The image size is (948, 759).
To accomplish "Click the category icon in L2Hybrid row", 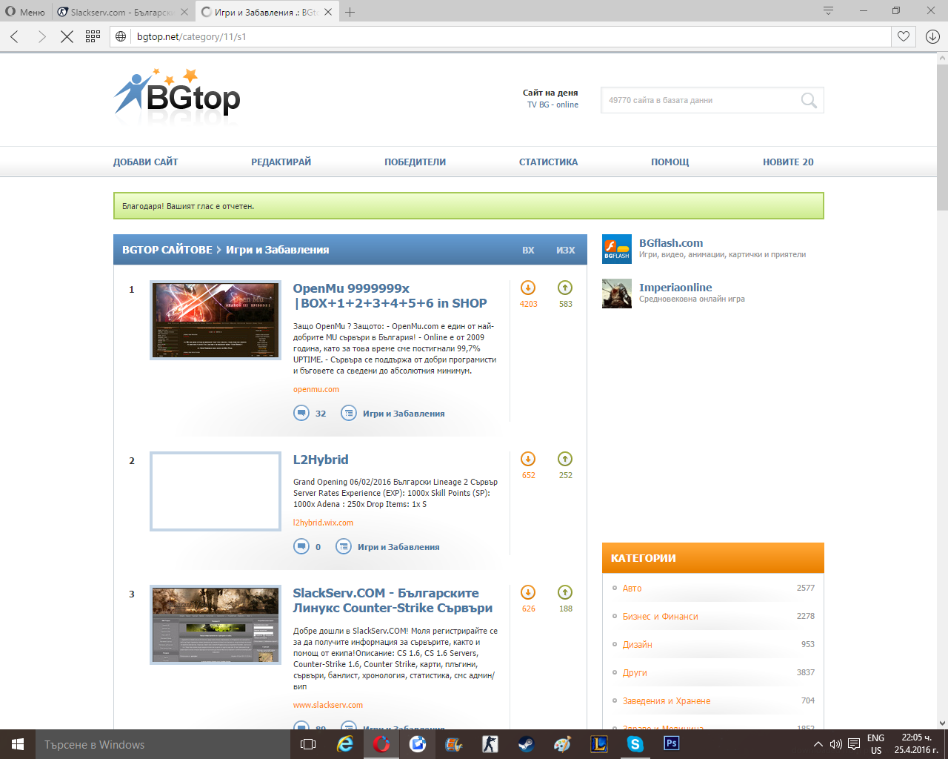I will 344,546.
